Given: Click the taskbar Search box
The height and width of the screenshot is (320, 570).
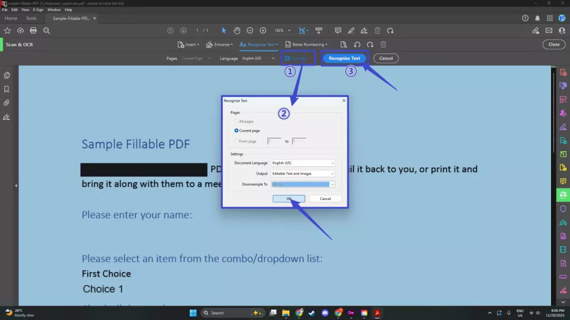Looking at the screenshot, I should (x=233, y=313).
